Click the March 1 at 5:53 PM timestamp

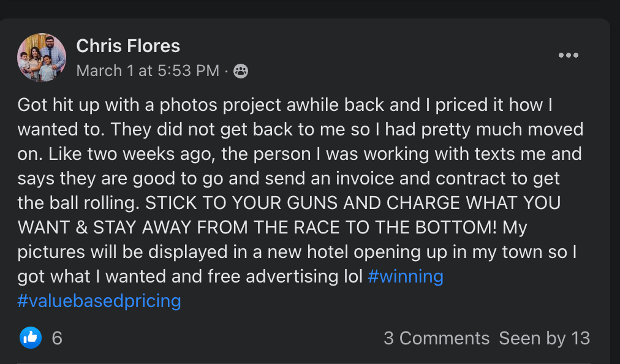pyautogui.click(x=148, y=71)
